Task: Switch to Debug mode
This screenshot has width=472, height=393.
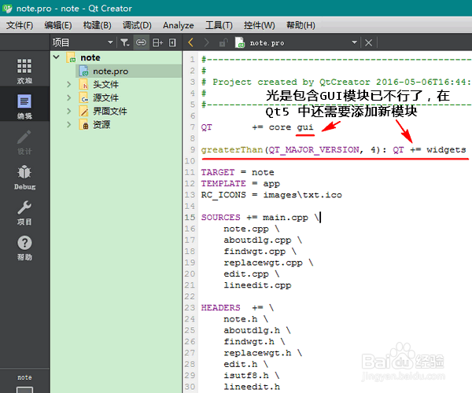Action: coord(24,177)
